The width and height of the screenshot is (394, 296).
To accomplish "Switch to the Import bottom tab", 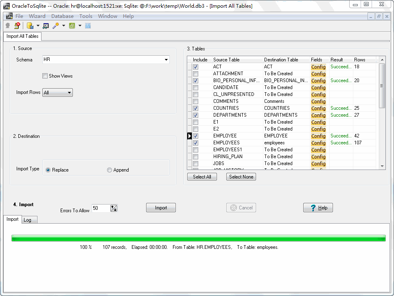I will point(12,219).
